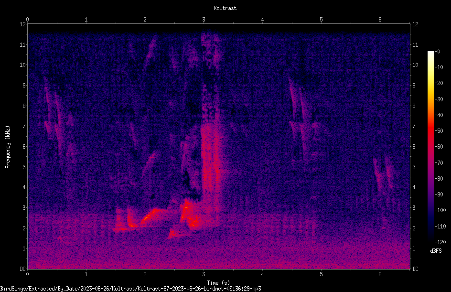Click the 'Frequency (kHz)' axis label
Viewport: 451px width, 292px height.
tap(8, 147)
